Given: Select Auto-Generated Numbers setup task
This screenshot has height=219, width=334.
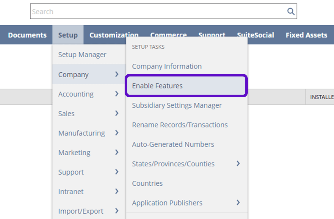Looking at the screenshot, I should click(x=173, y=144).
